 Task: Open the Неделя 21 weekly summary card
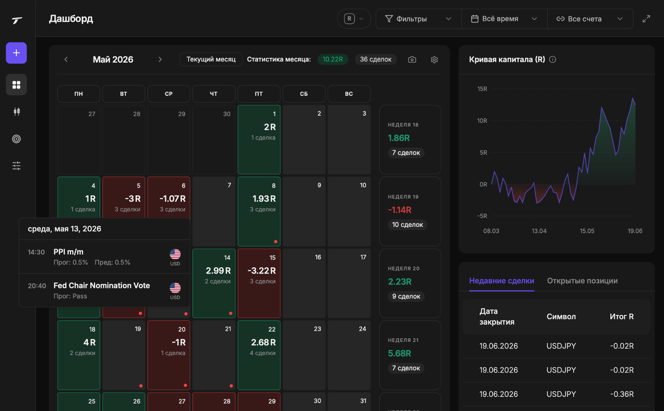tap(410, 355)
